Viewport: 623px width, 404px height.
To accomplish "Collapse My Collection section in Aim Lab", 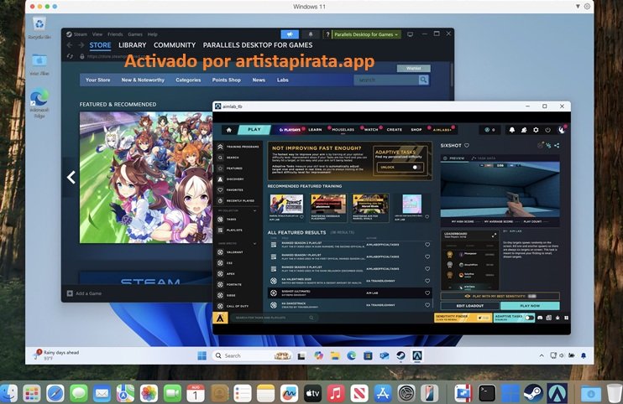I will point(254,210).
